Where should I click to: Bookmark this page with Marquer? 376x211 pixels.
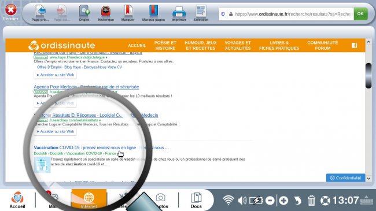(128, 13)
